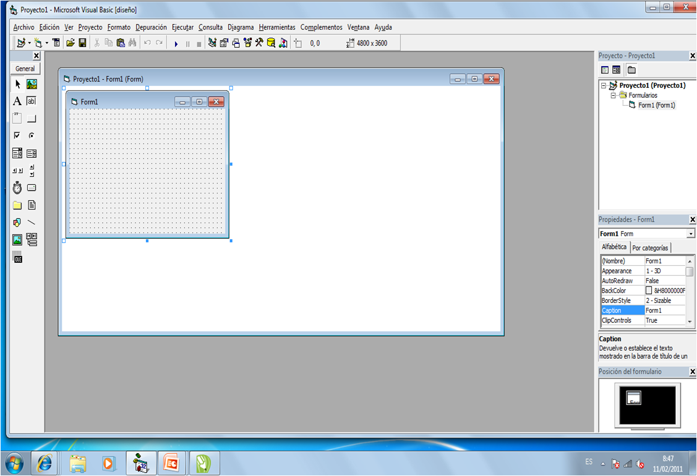This screenshot has width=697, height=476.
Task: Select the CommandButton tool
Action: tap(32, 117)
